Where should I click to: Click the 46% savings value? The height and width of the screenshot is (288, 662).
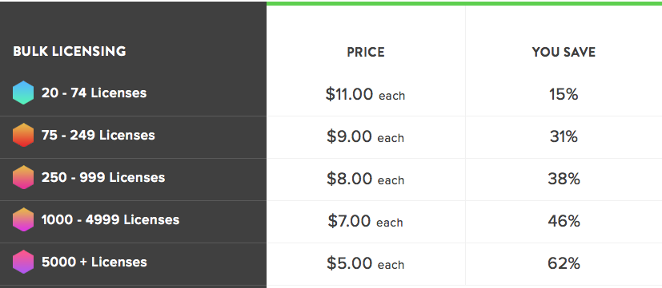click(x=564, y=221)
